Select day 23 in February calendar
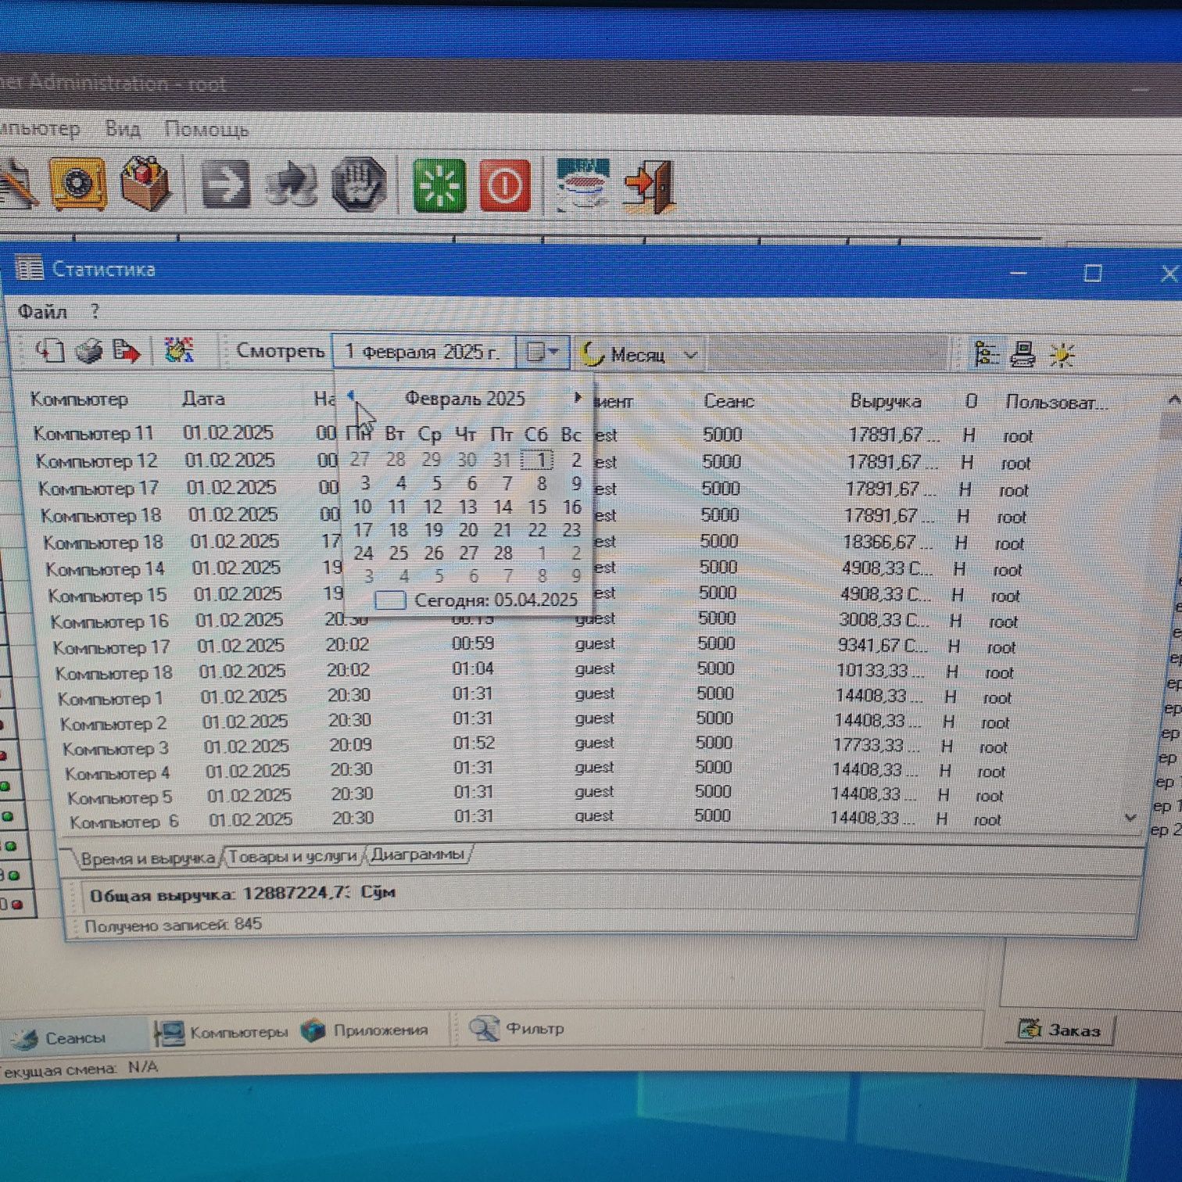Image resolution: width=1182 pixels, height=1182 pixels. 571,530
